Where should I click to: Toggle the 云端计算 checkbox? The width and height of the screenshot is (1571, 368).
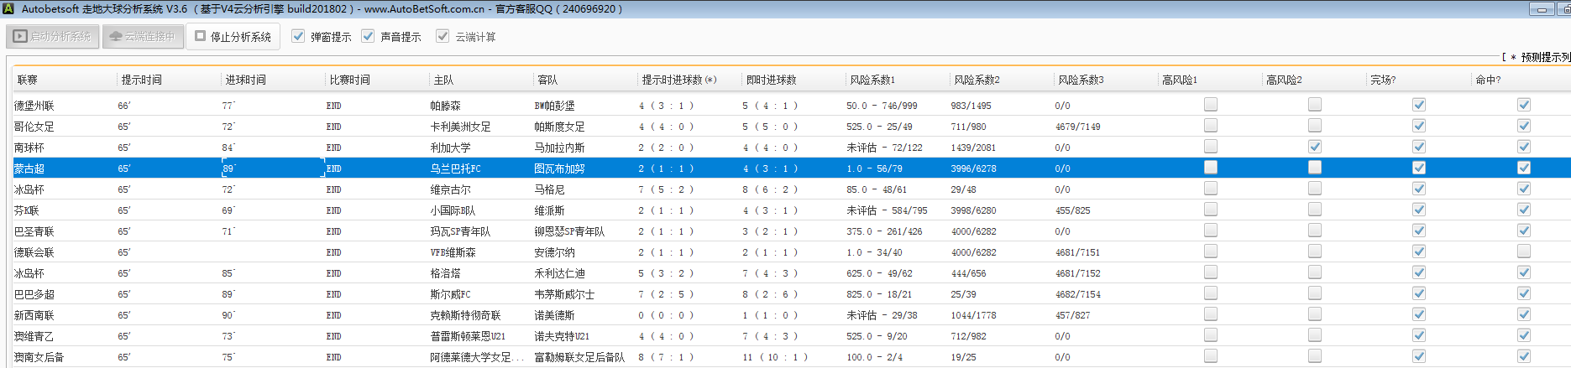tap(442, 36)
